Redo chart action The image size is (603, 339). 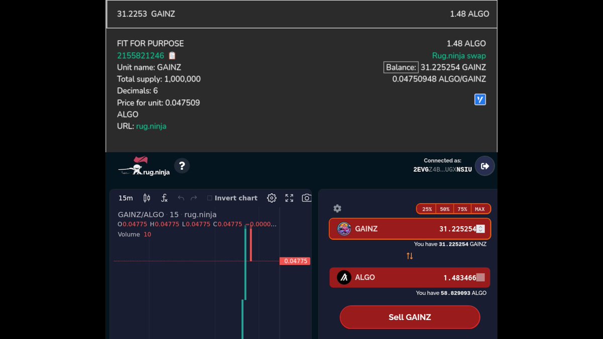(194, 198)
